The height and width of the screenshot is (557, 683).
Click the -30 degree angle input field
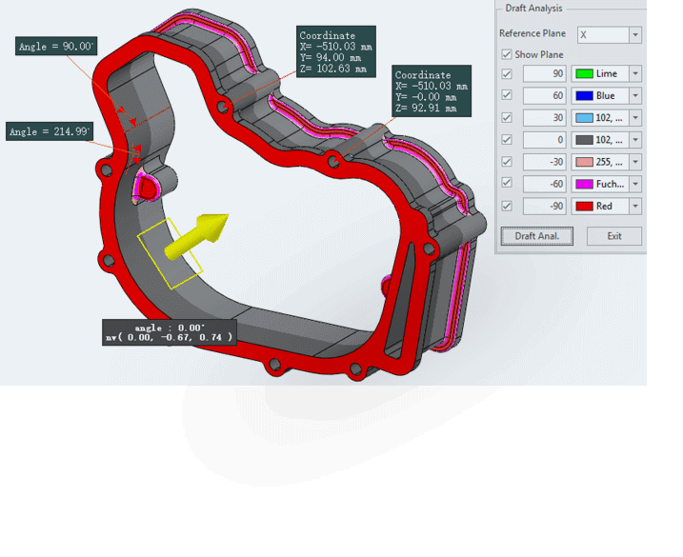coord(545,162)
